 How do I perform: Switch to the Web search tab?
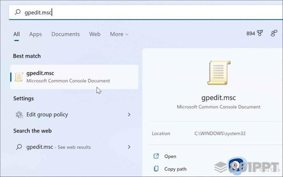(95, 34)
